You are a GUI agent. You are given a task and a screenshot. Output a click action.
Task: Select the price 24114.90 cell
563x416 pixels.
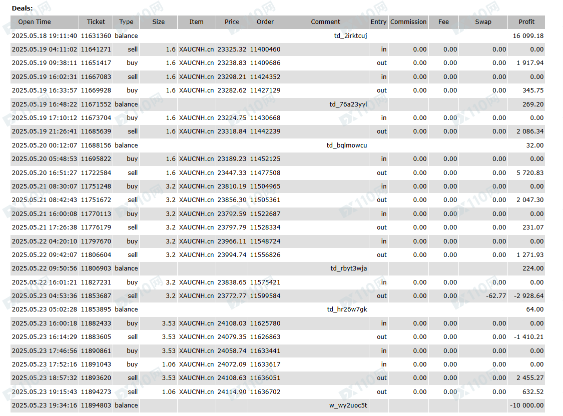click(x=232, y=392)
